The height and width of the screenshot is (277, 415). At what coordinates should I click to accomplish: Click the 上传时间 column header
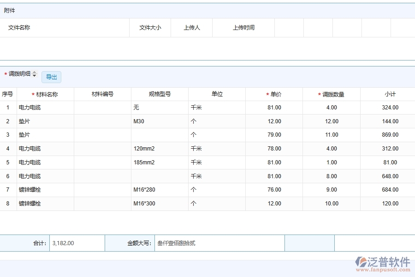click(243, 28)
